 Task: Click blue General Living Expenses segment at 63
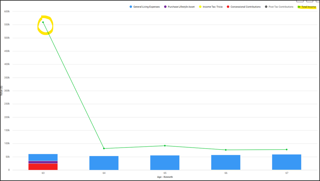[43, 157]
